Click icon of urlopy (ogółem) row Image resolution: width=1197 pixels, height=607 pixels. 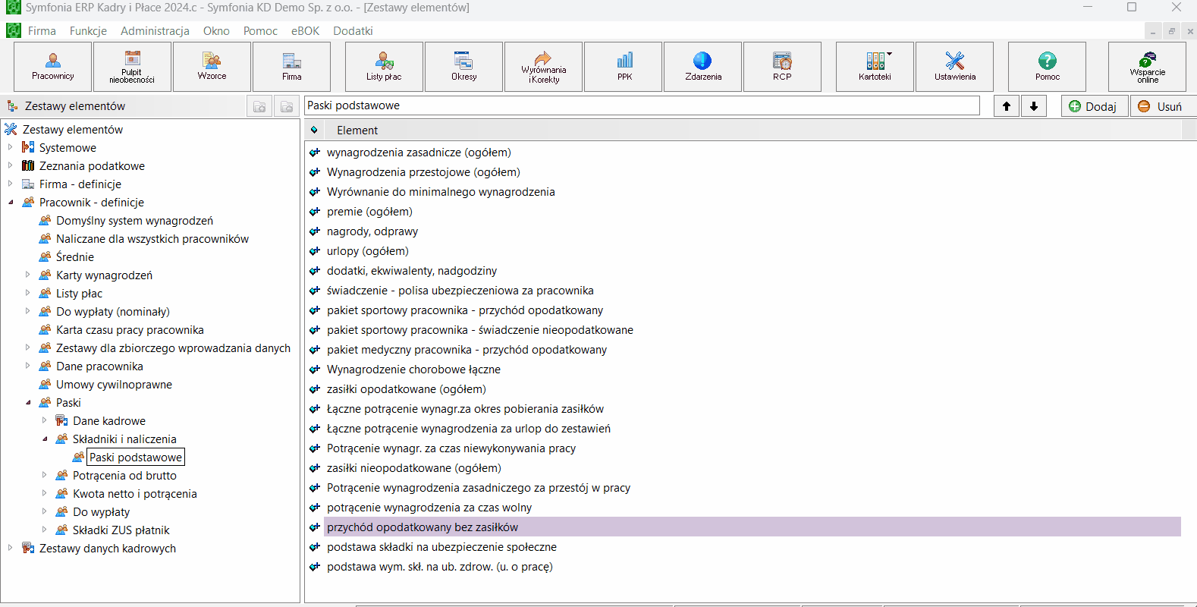click(x=315, y=251)
